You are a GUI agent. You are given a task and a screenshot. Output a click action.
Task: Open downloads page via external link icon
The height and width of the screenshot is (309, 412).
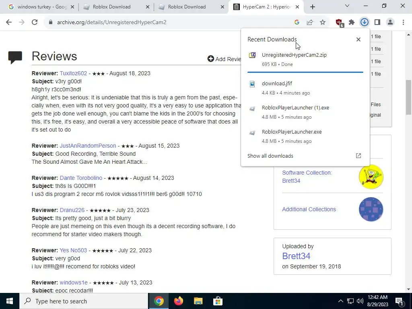(358, 156)
